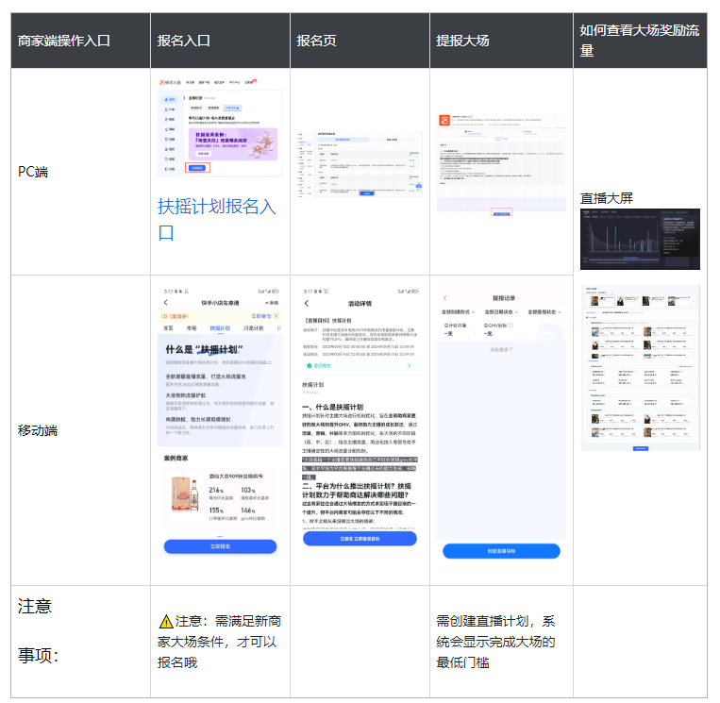Click the 移动端 row label
The image size is (720, 703).
point(37,430)
